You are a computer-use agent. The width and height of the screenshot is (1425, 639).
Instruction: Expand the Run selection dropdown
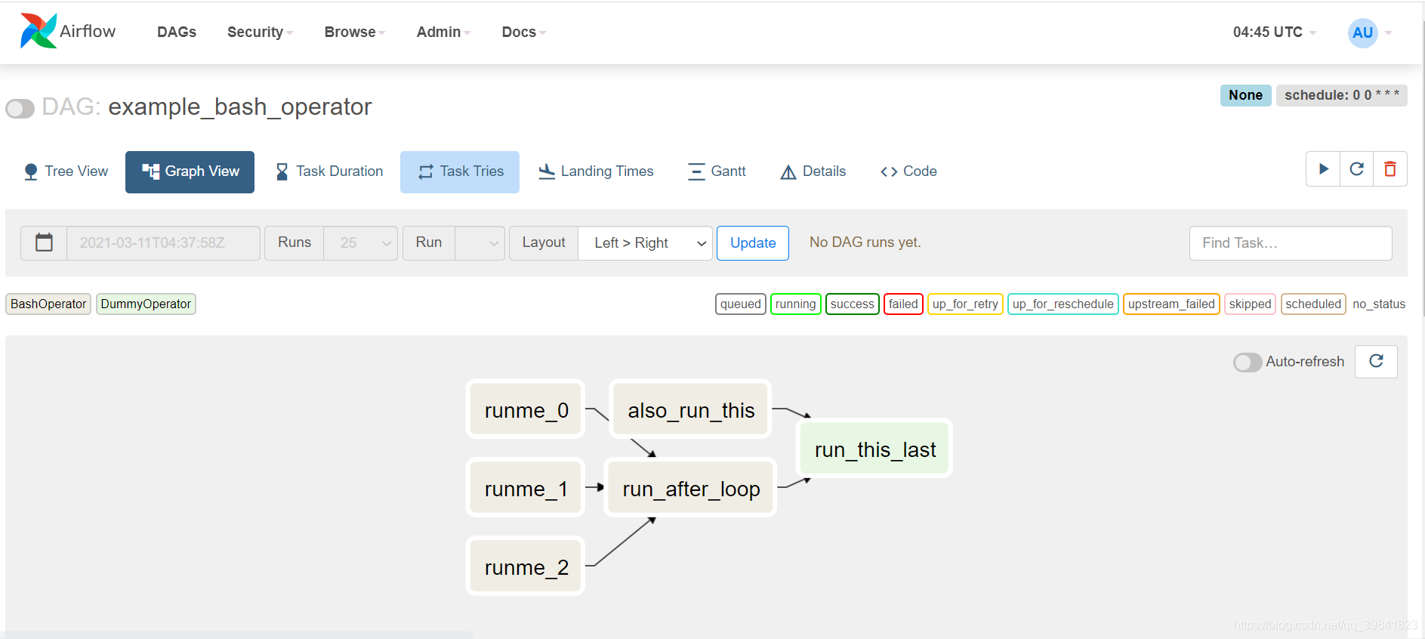480,242
